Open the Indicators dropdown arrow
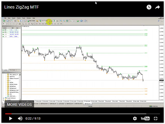The image size is (165, 124). pyautogui.click(x=79, y=21)
